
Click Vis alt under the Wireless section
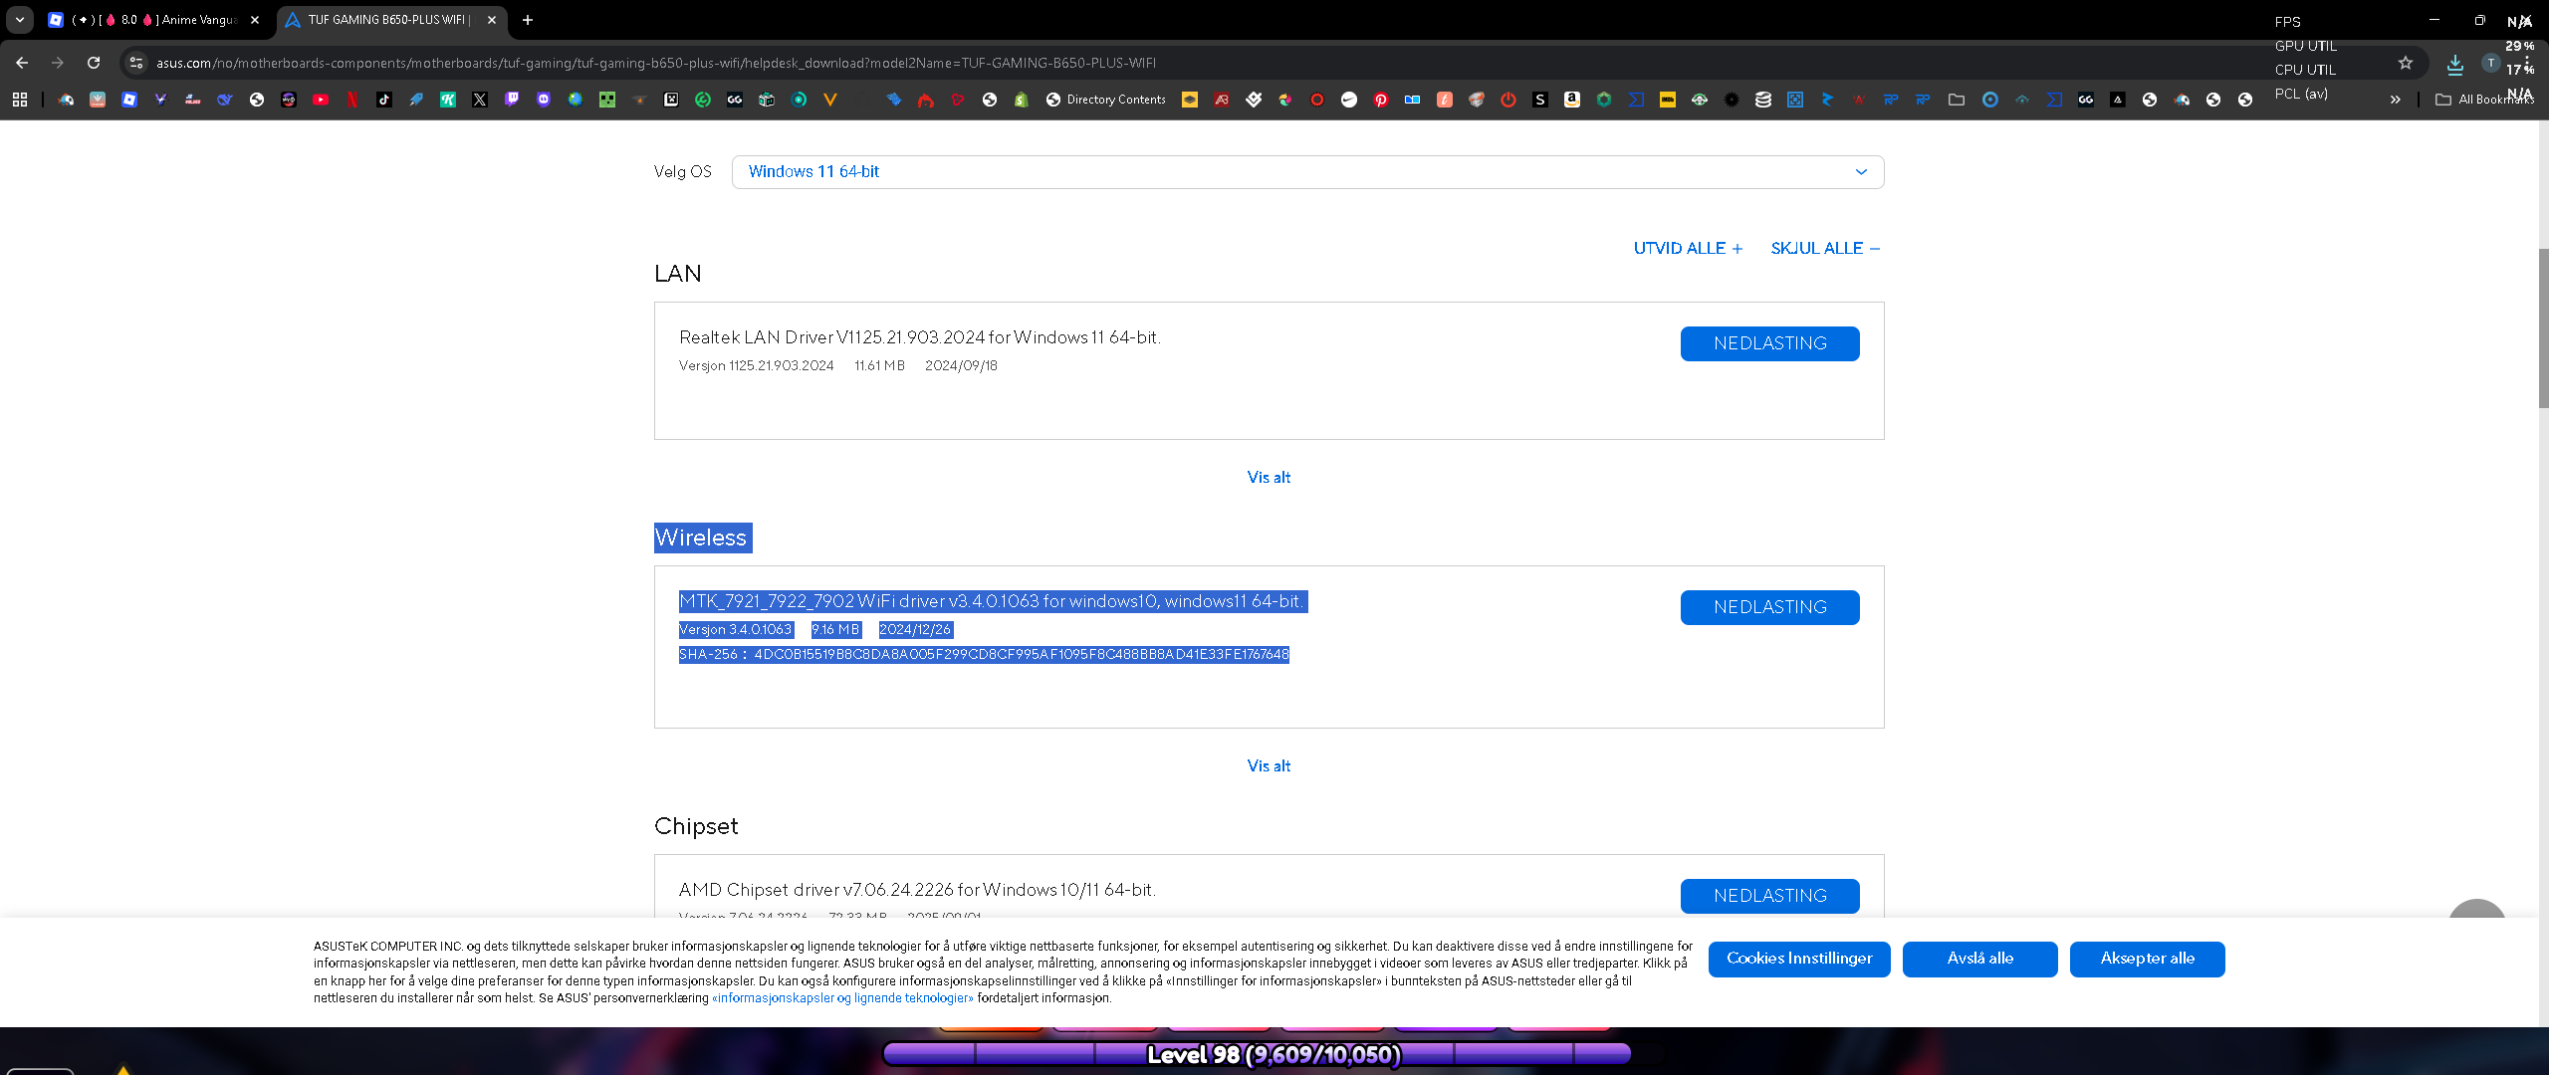point(1269,766)
